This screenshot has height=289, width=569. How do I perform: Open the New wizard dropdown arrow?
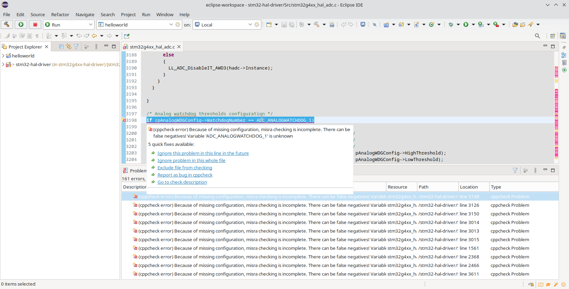276,24
